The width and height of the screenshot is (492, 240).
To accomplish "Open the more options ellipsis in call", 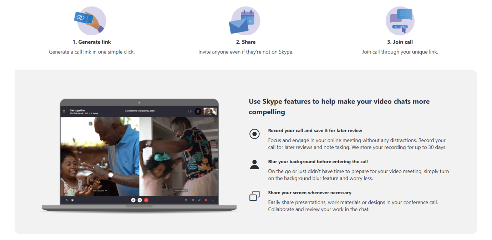I will (x=213, y=200).
